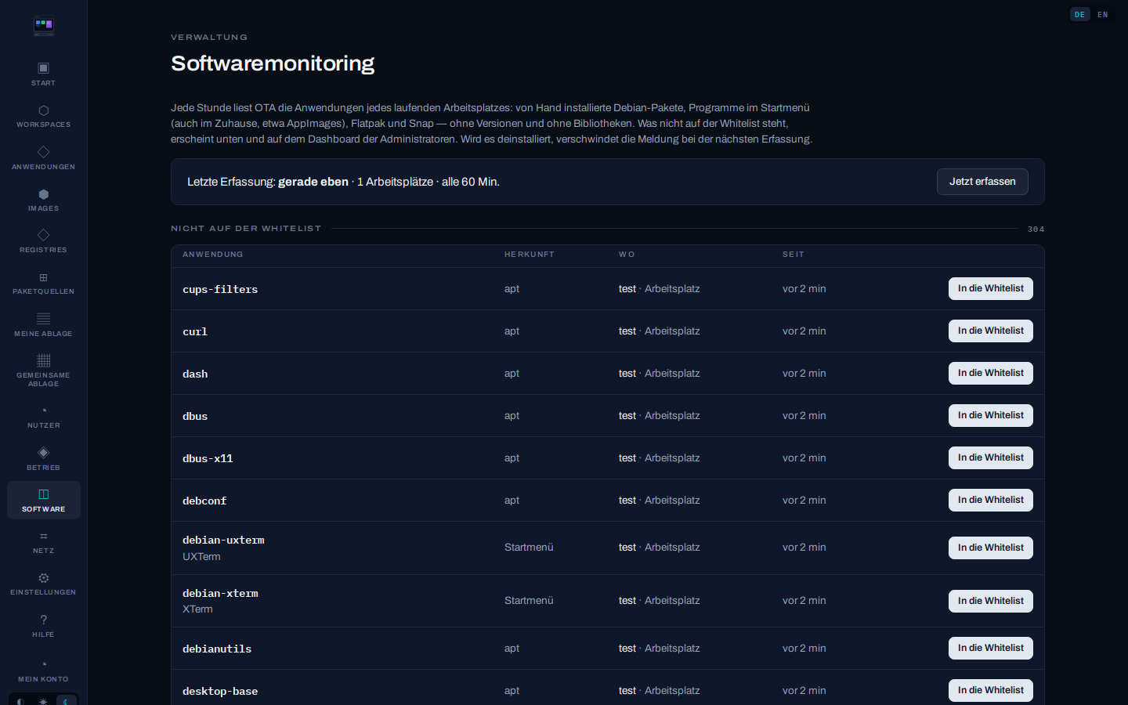This screenshot has width=1128, height=705.
Task: Click the Herkunft column header
Action: click(x=530, y=255)
